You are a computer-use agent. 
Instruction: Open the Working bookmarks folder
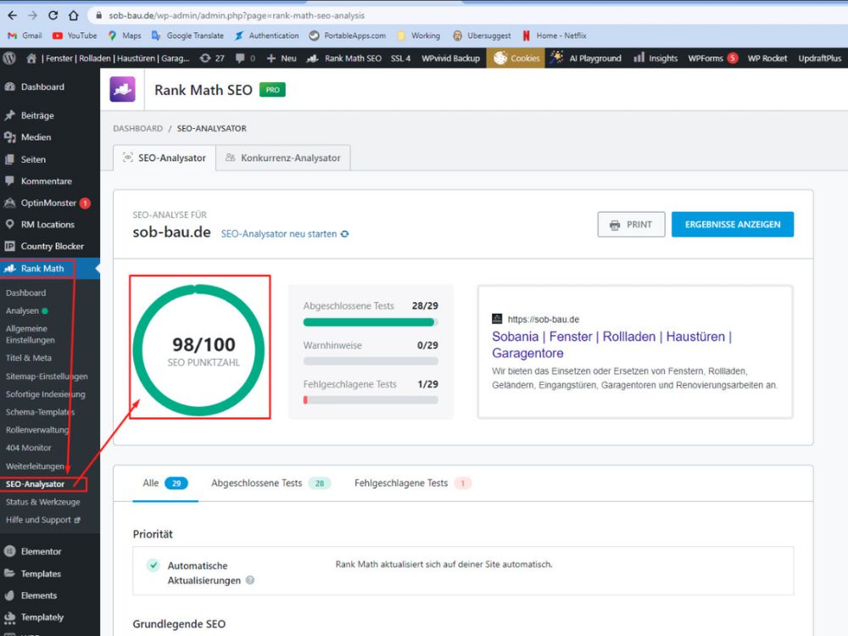click(419, 36)
